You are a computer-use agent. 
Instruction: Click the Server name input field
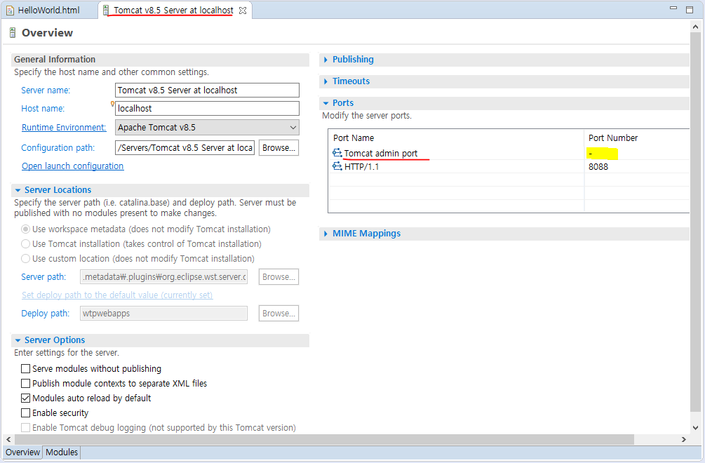[207, 90]
